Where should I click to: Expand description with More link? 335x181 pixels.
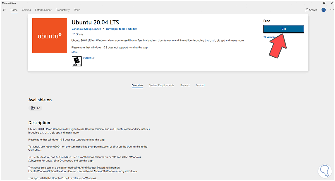(x=75, y=52)
